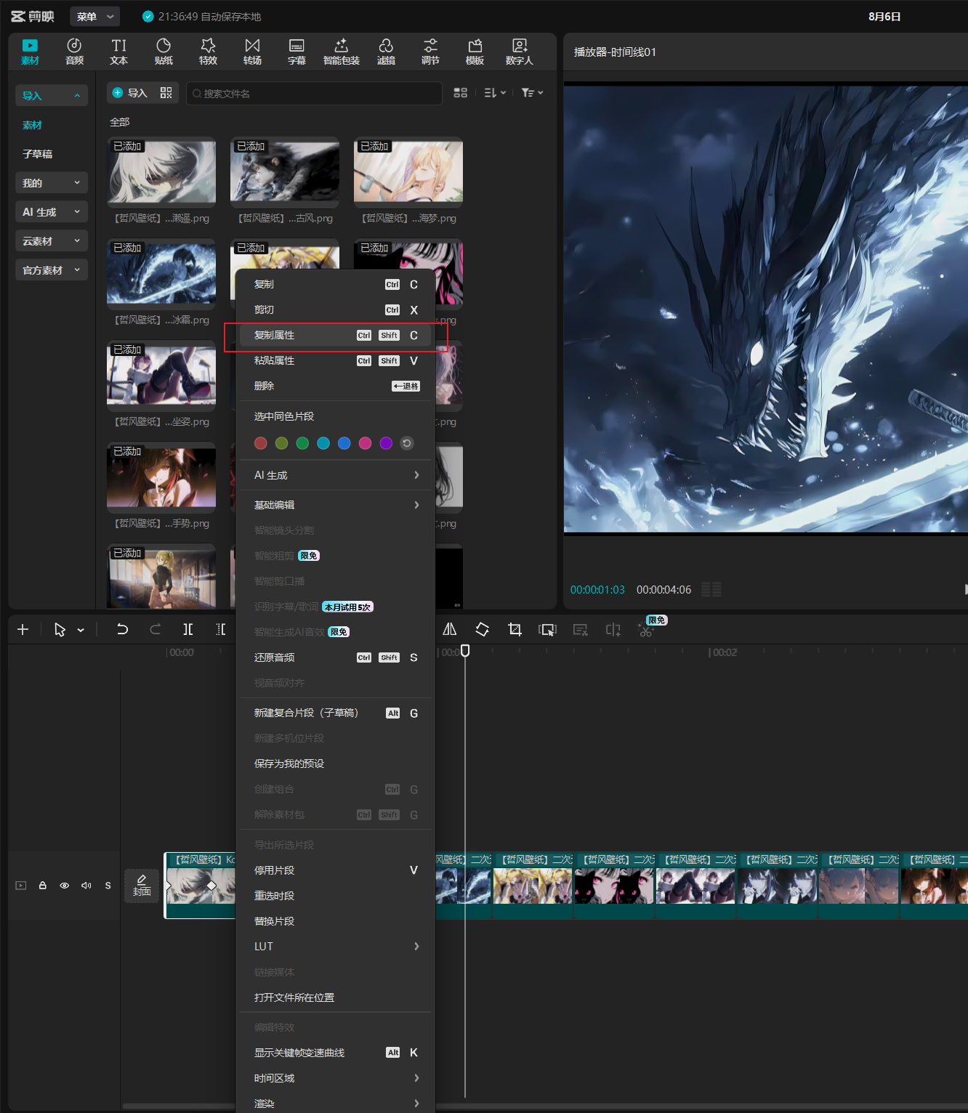Open the 数字人 digital human tab
Image resolution: width=968 pixels, height=1113 pixels.
point(520,52)
